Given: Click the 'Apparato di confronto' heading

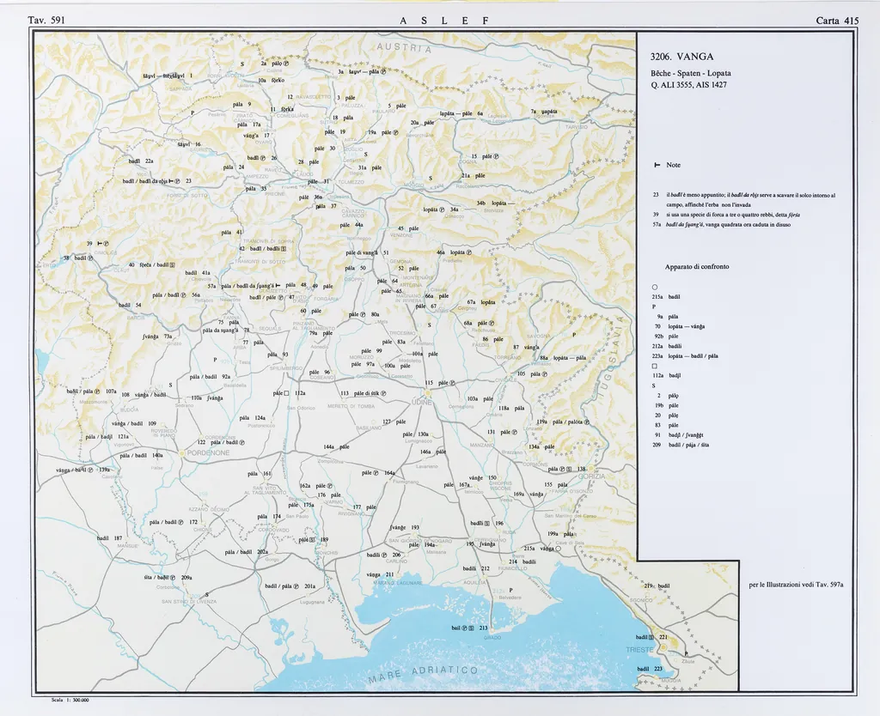Looking at the screenshot, I should (x=696, y=267).
